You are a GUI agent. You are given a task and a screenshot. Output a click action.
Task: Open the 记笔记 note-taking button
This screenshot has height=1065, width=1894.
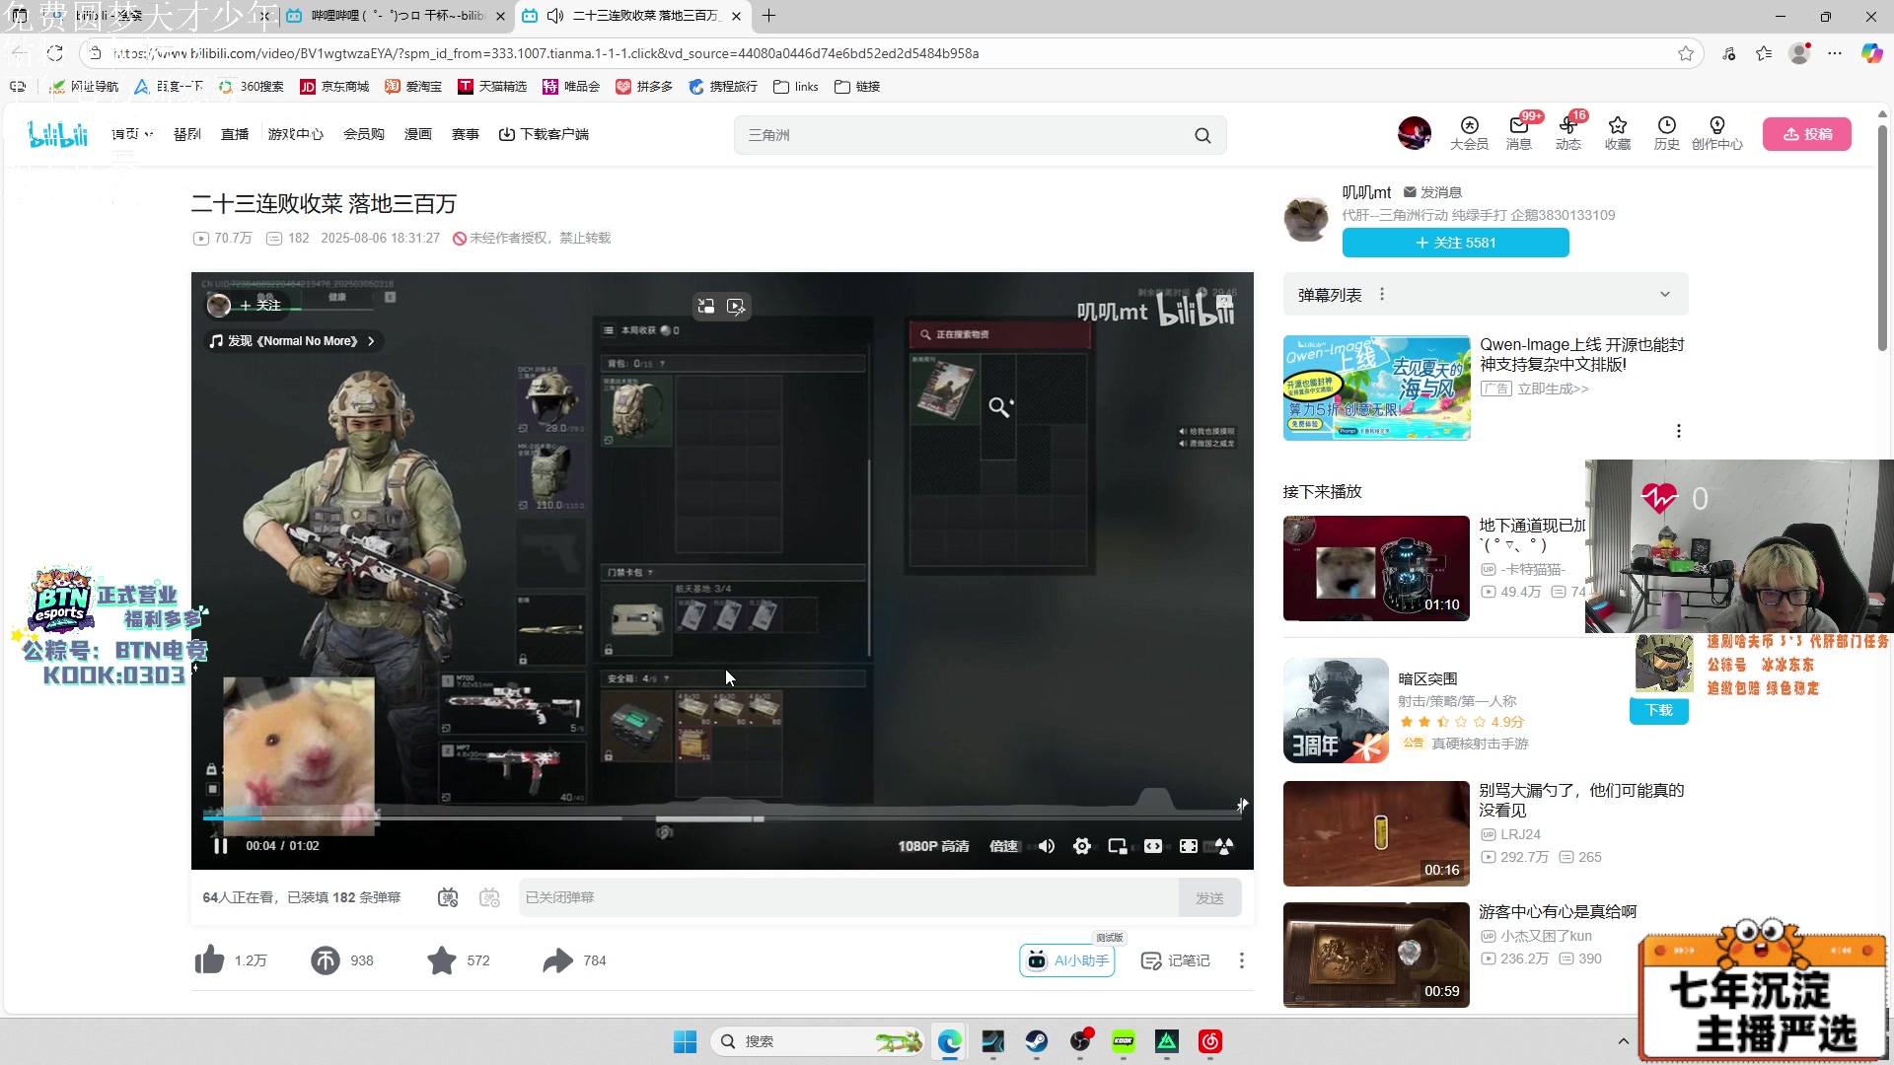click(x=1175, y=959)
